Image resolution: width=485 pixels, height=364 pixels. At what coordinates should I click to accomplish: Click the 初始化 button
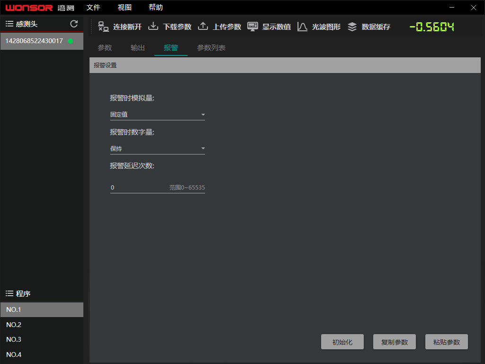click(342, 342)
